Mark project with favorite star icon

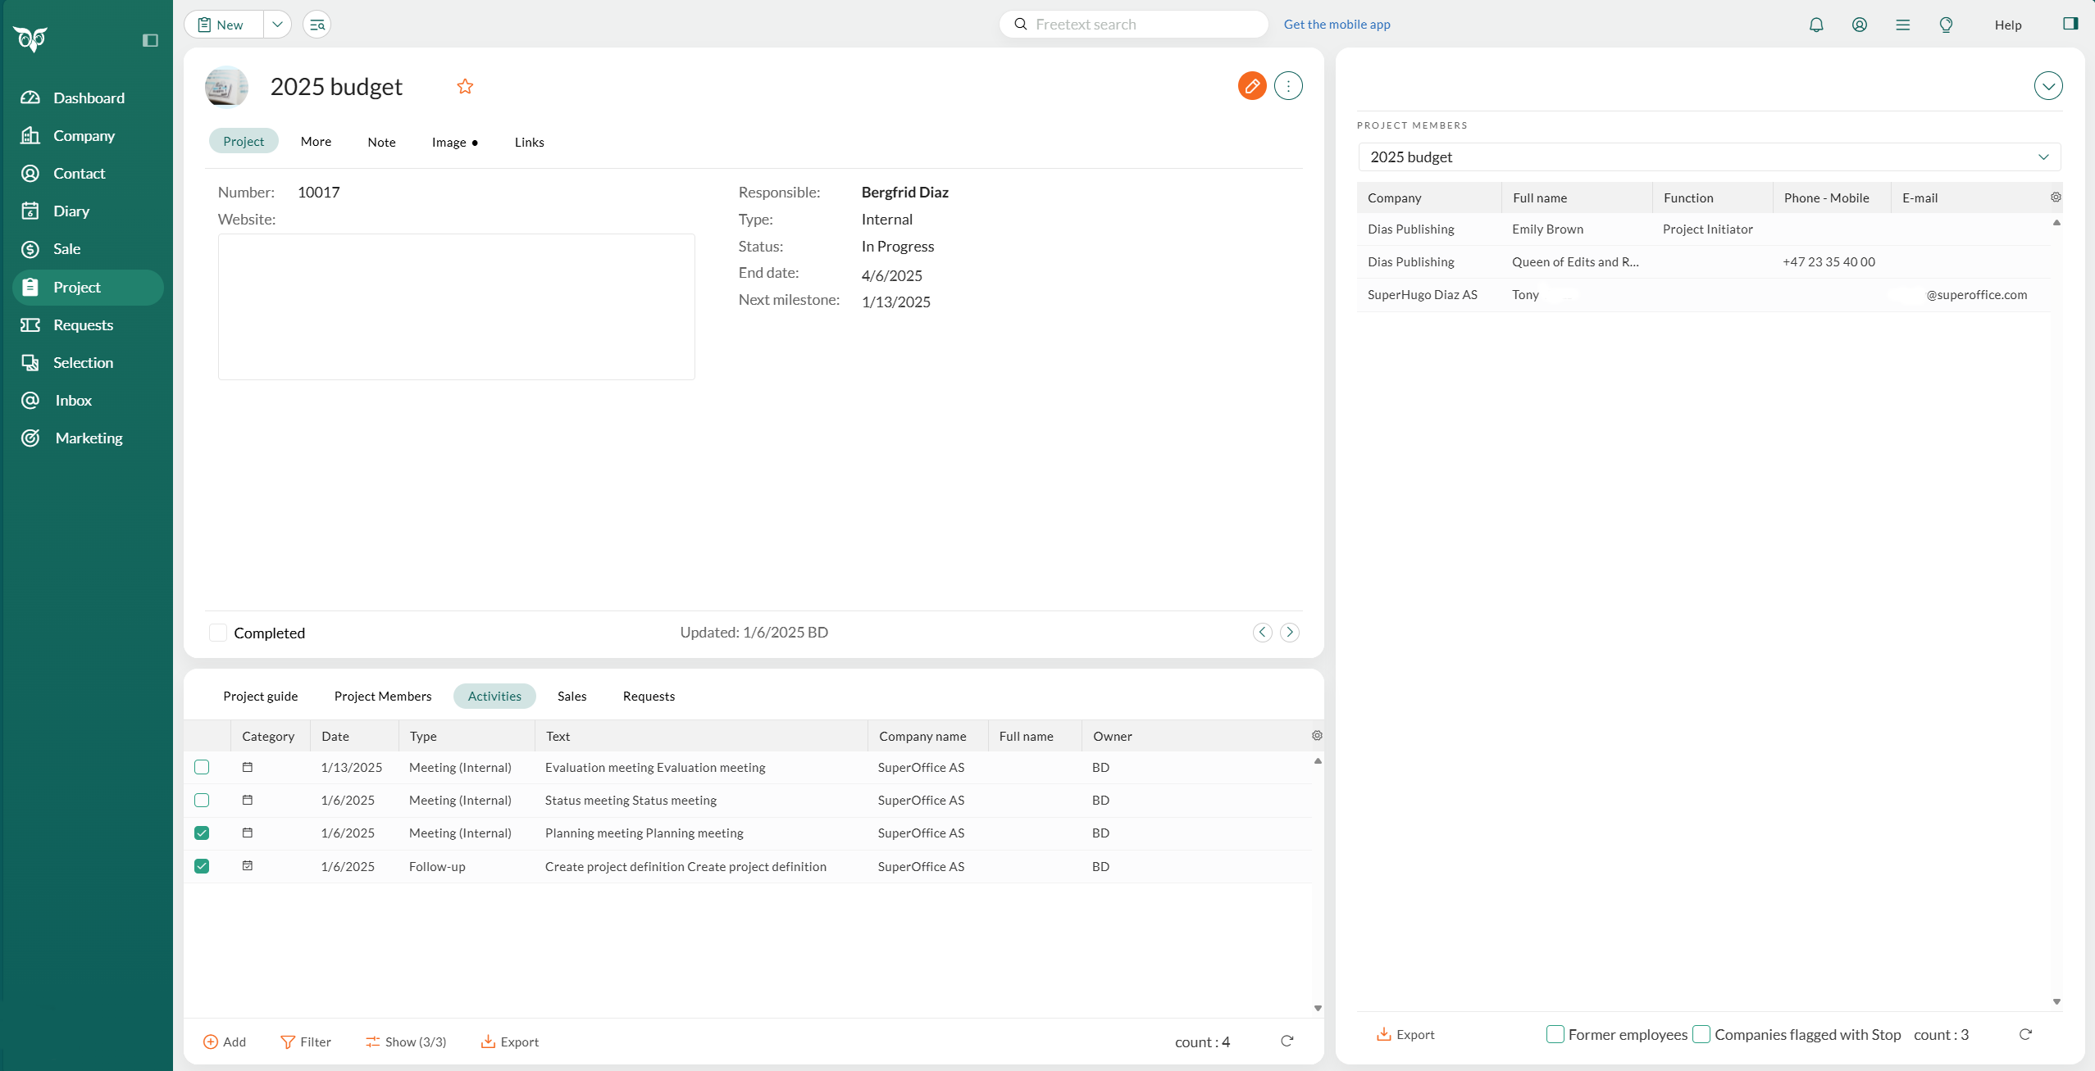tap(465, 86)
